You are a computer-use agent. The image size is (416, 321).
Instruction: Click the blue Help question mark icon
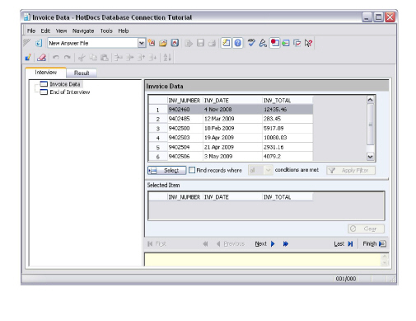click(x=238, y=43)
